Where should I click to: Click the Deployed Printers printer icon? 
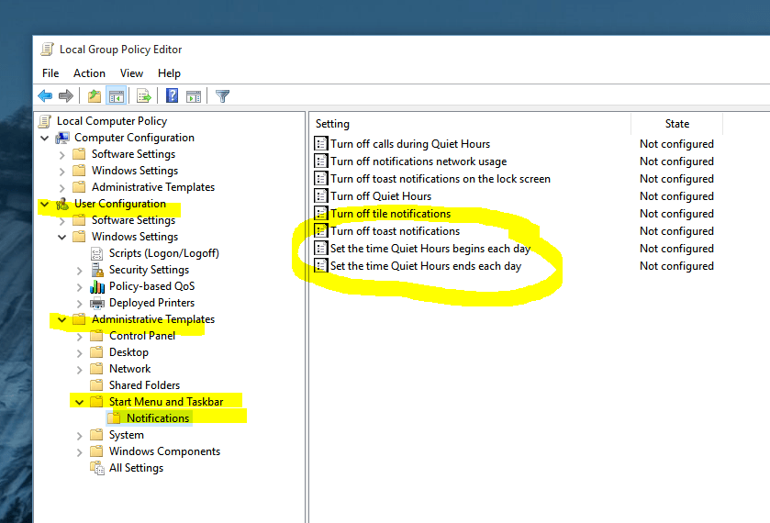click(x=97, y=303)
